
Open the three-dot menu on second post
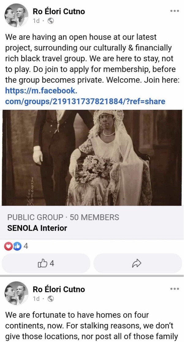(175, 289)
